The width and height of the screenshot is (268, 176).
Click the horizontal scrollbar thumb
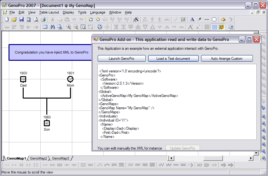click(213, 158)
